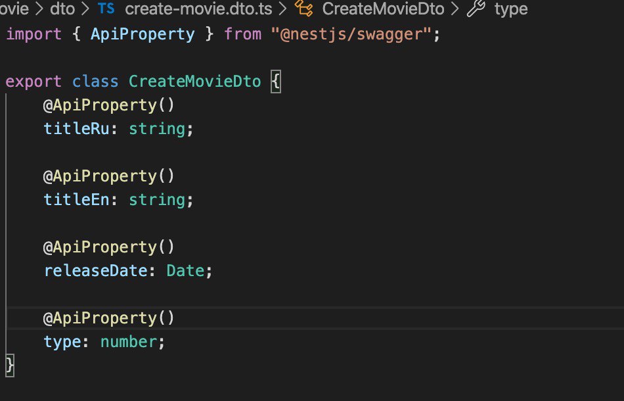Click the chevron after dto in breadcrumb

[85, 9]
